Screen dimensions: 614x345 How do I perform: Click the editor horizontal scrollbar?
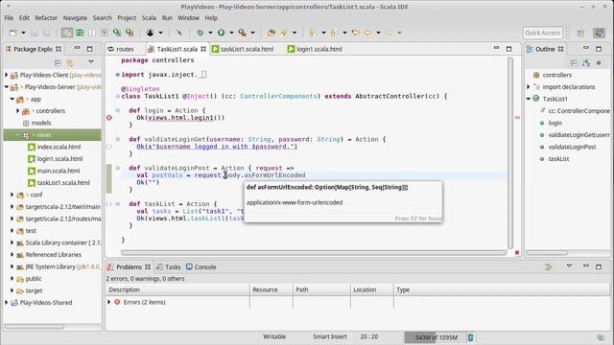pos(314,253)
